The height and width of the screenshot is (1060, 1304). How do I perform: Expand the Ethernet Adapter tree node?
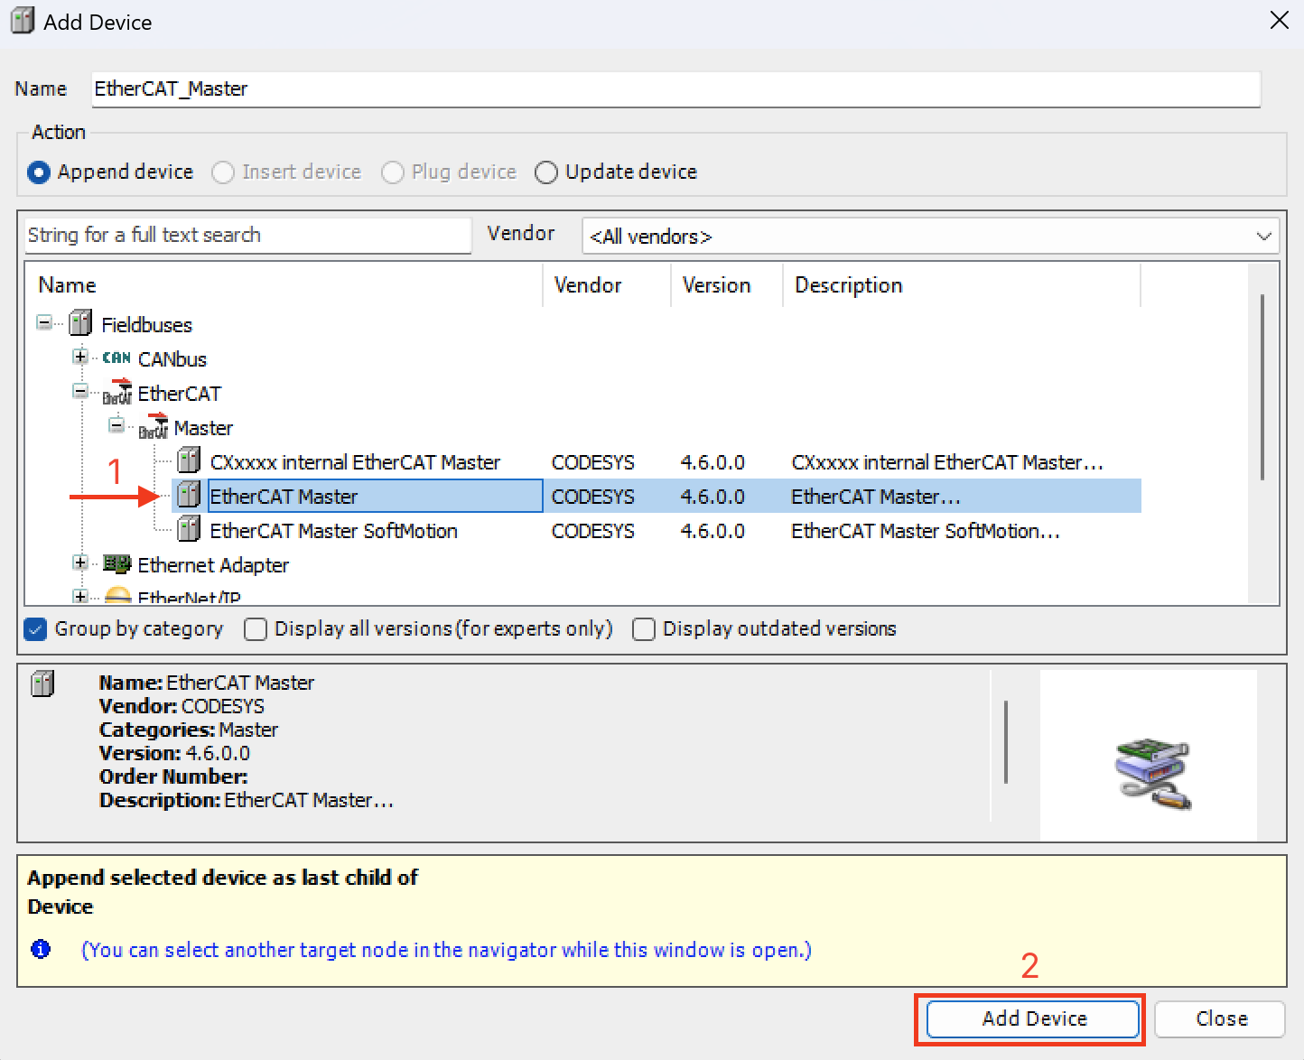click(x=80, y=563)
